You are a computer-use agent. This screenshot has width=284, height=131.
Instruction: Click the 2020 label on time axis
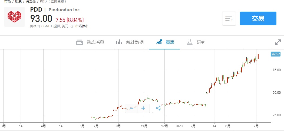pyautogui.click(x=179, y=126)
